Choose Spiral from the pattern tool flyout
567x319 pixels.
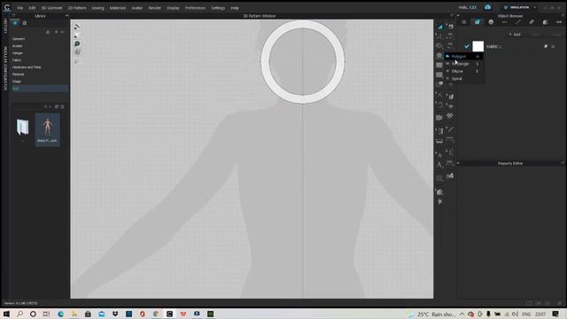click(x=464, y=79)
